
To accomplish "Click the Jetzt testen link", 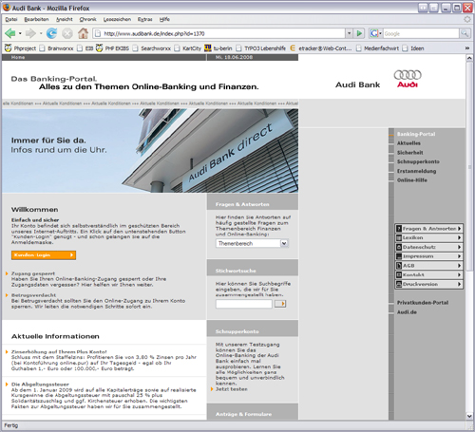I will 232,389.
